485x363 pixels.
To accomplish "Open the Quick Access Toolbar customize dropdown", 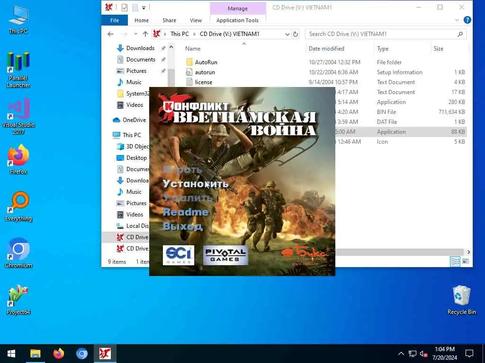I will [x=144, y=8].
